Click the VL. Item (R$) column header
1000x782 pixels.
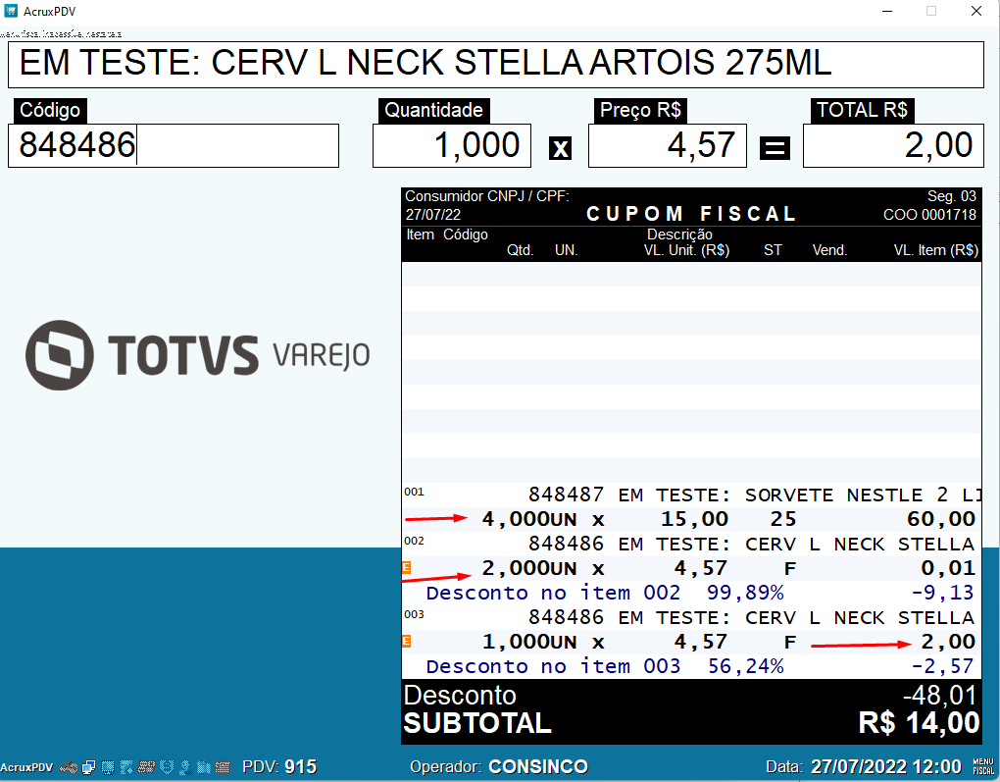pyautogui.click(x=935, y=250)
